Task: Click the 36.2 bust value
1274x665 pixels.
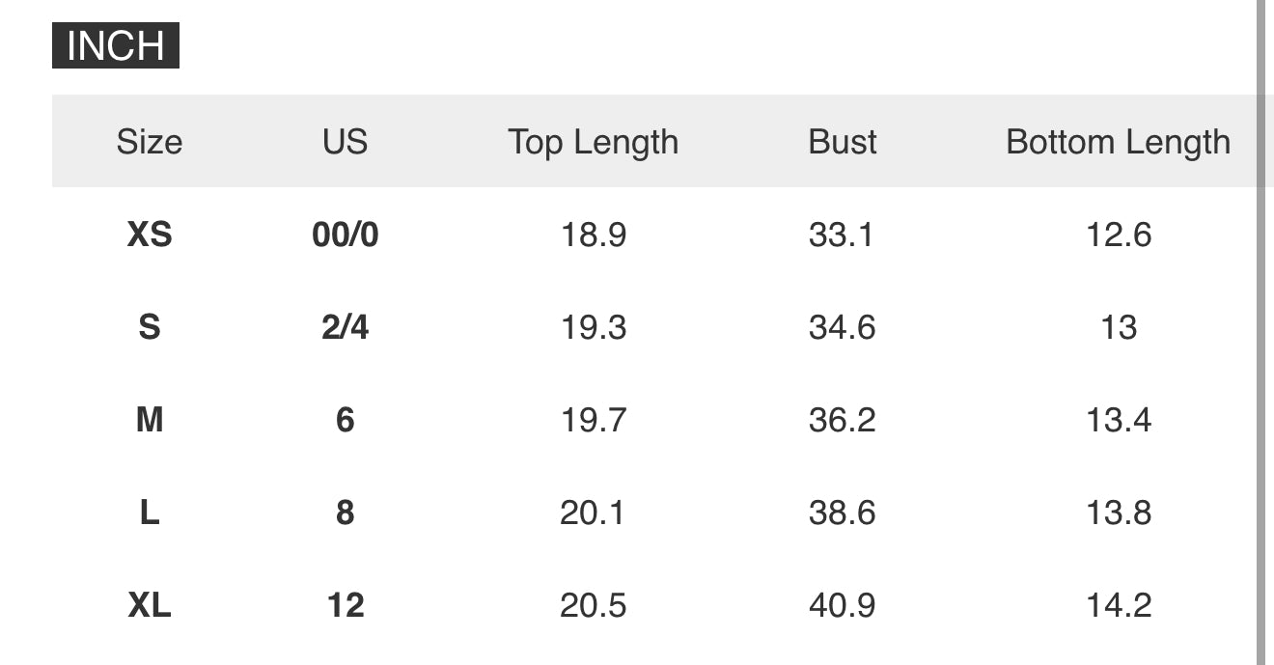Action: (x=843, y=420)
